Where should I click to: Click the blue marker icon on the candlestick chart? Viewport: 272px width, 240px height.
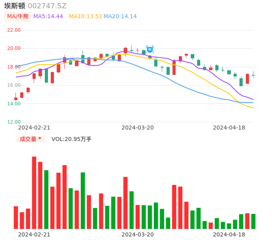click(x=149, y=50)
